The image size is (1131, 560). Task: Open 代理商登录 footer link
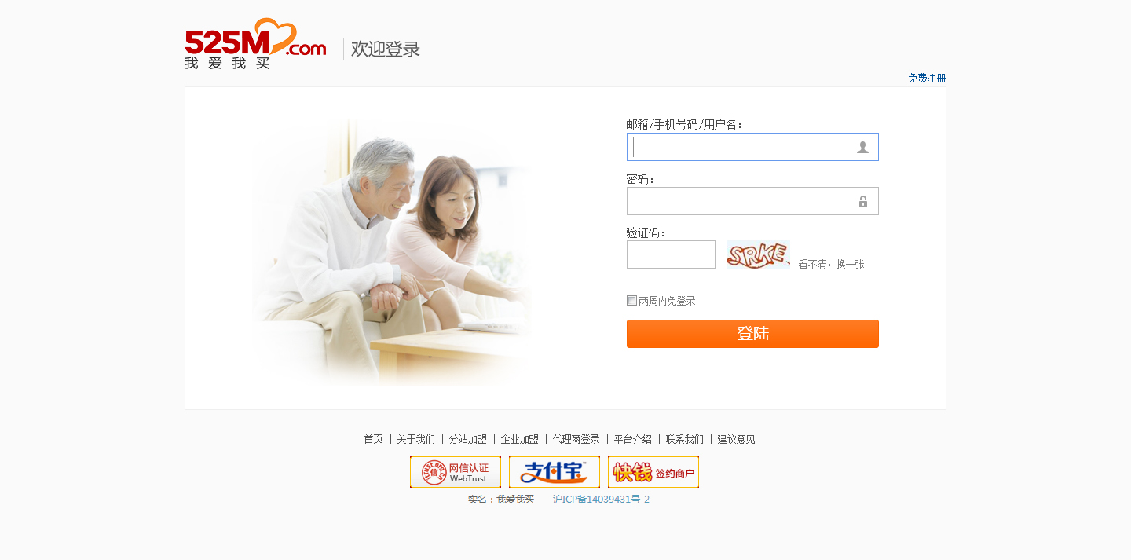tap(576, 439)
